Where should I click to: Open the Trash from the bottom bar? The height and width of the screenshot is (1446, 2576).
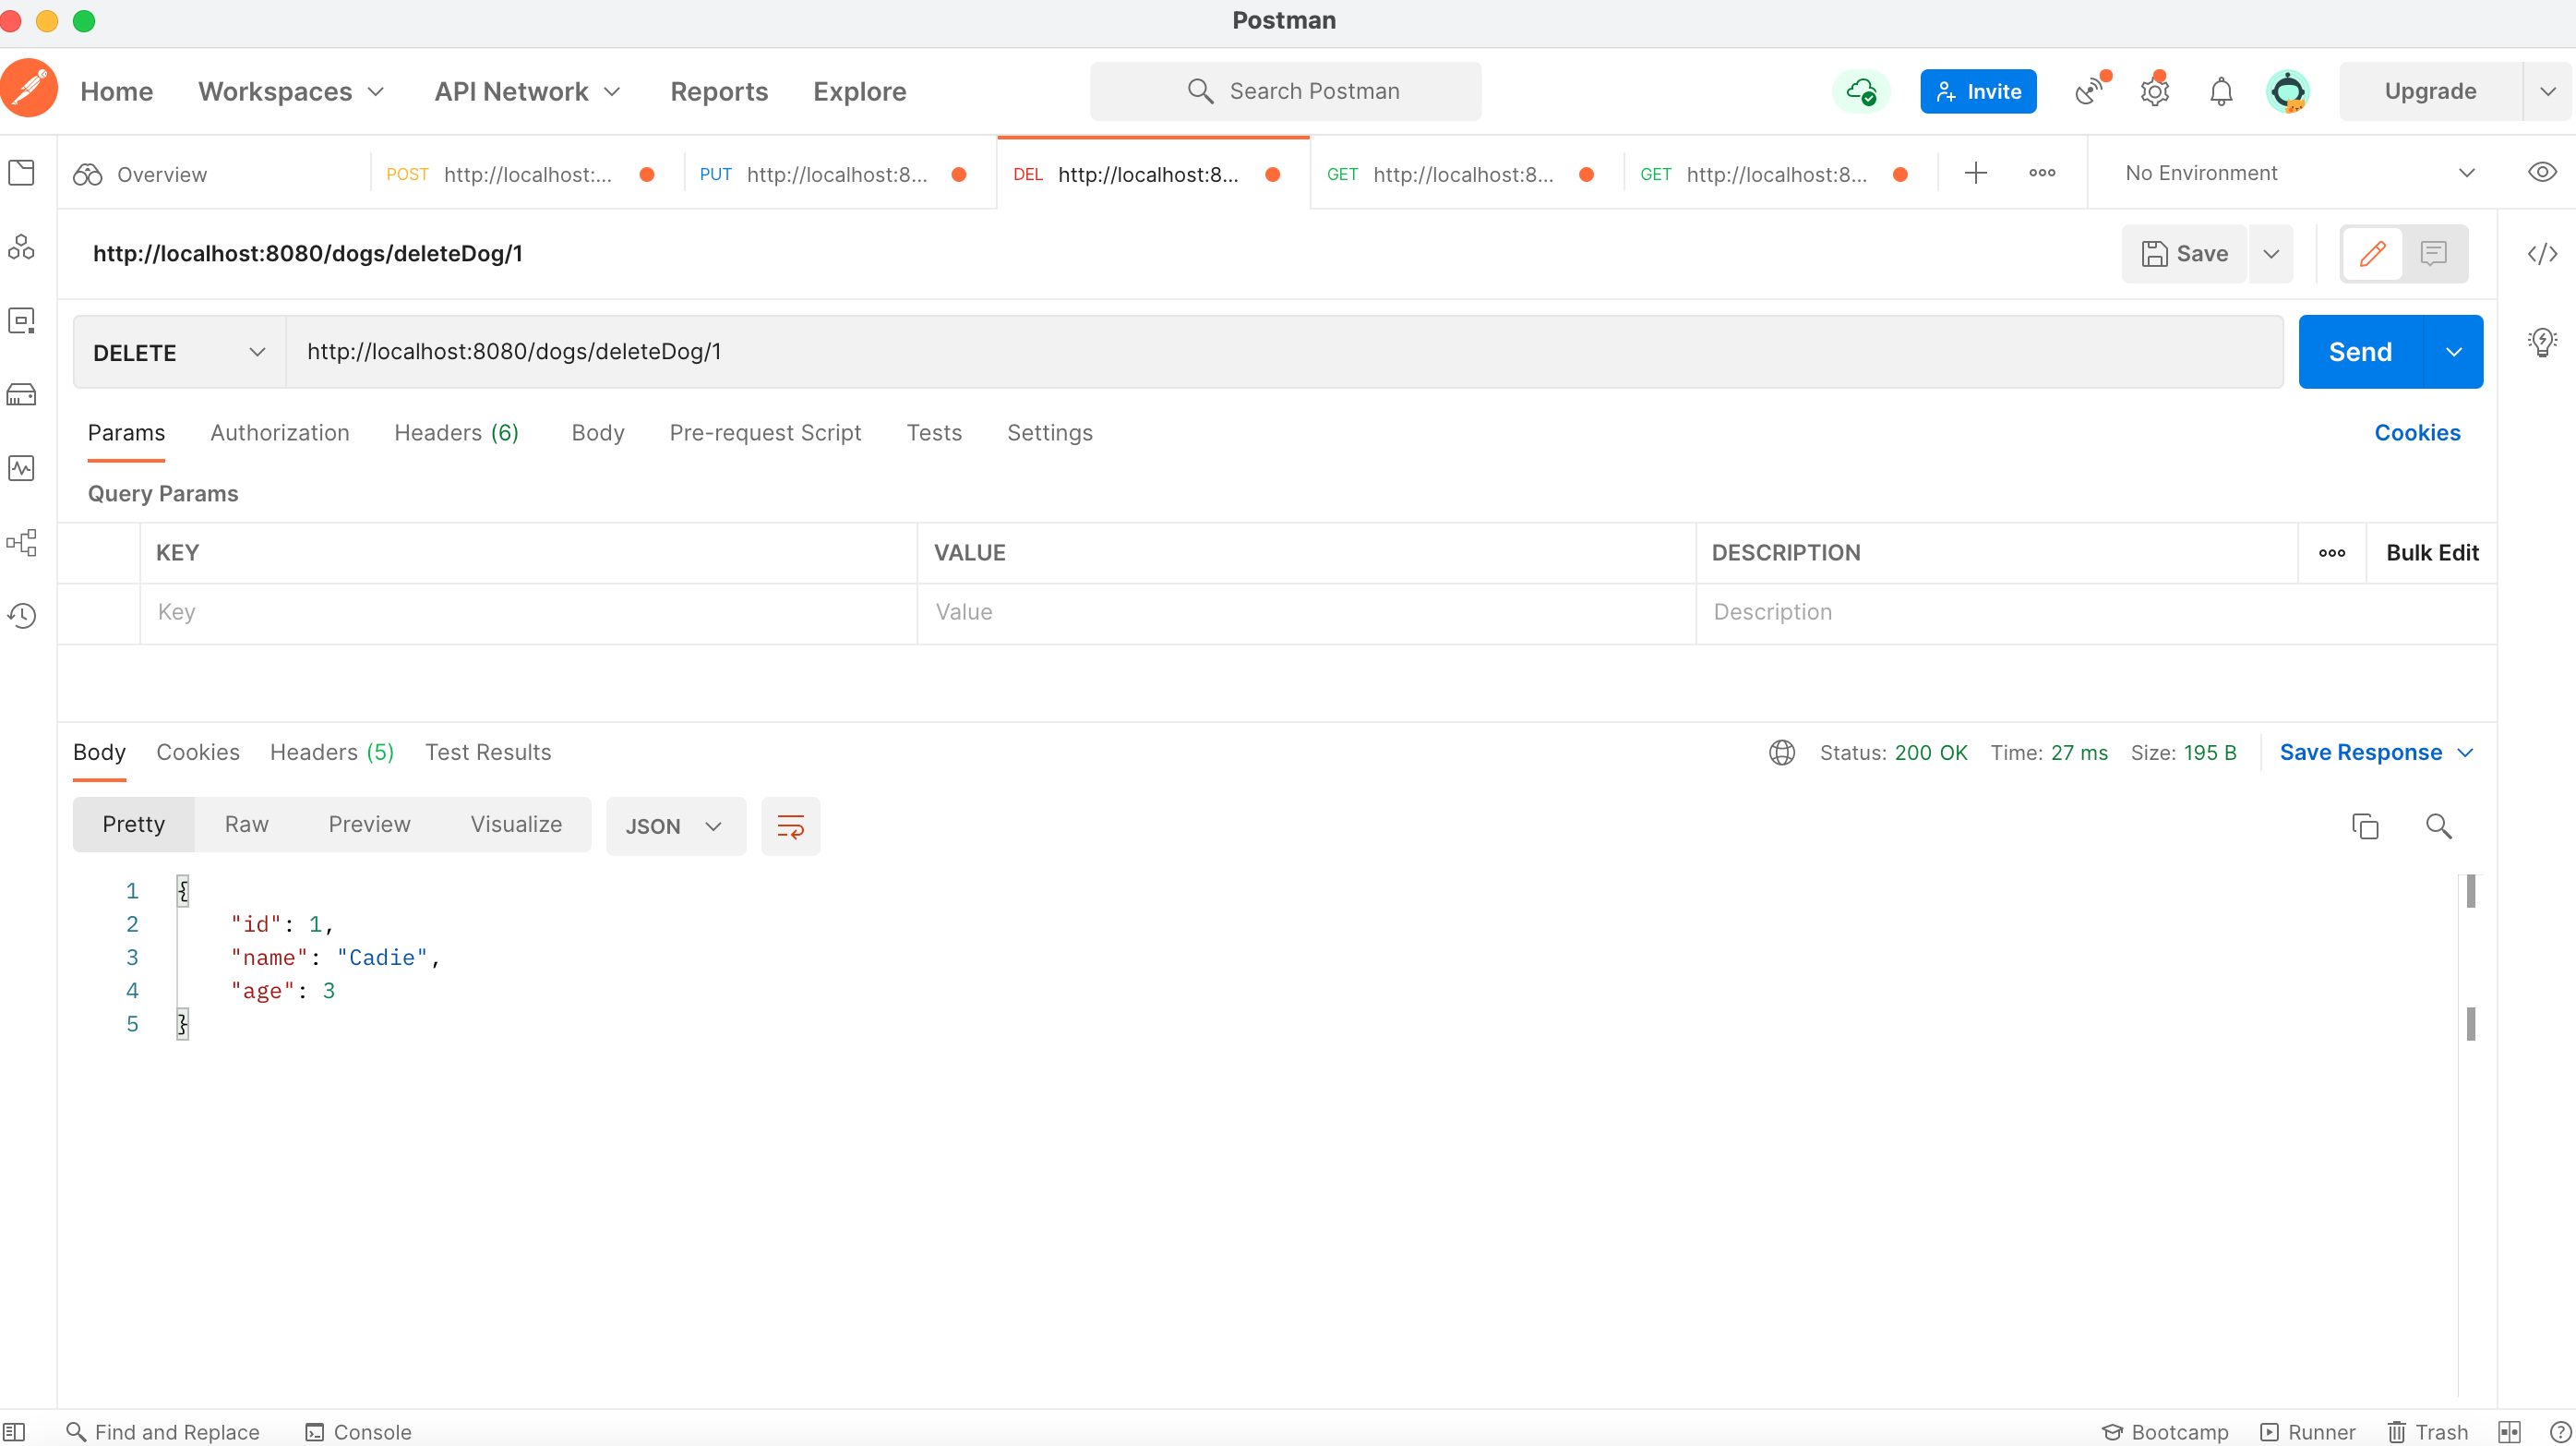point(2427,1431)
